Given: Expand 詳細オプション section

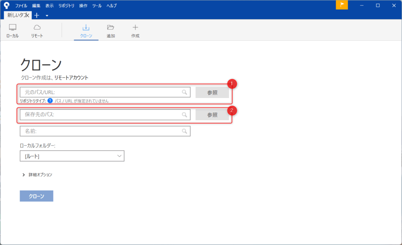Looking at the screenshot, I should [37, 175].
